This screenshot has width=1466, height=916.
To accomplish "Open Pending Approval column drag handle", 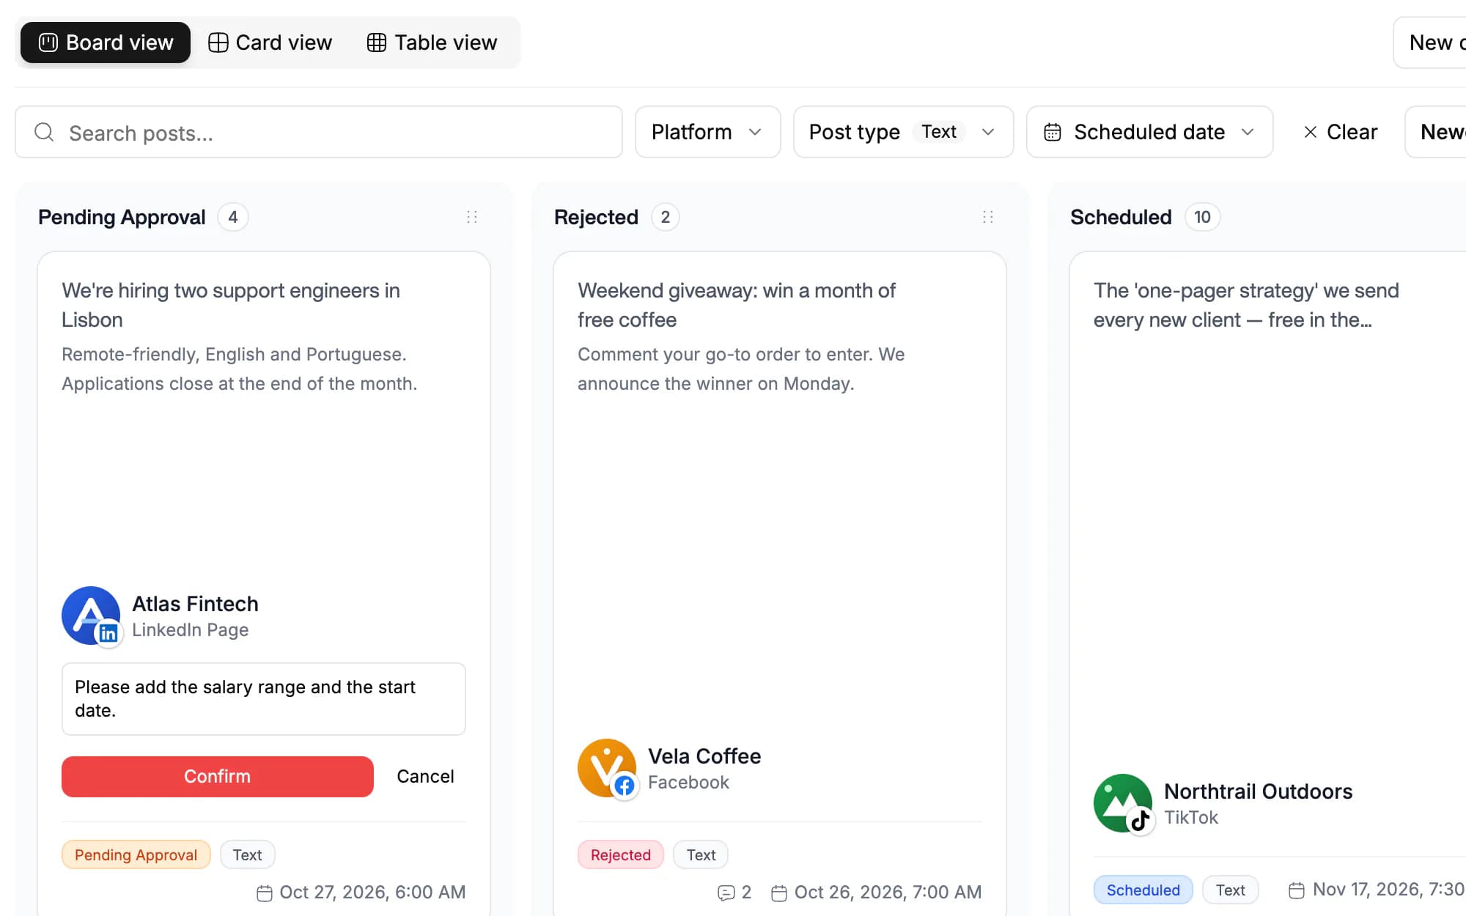I will click(x=472, y=217).
